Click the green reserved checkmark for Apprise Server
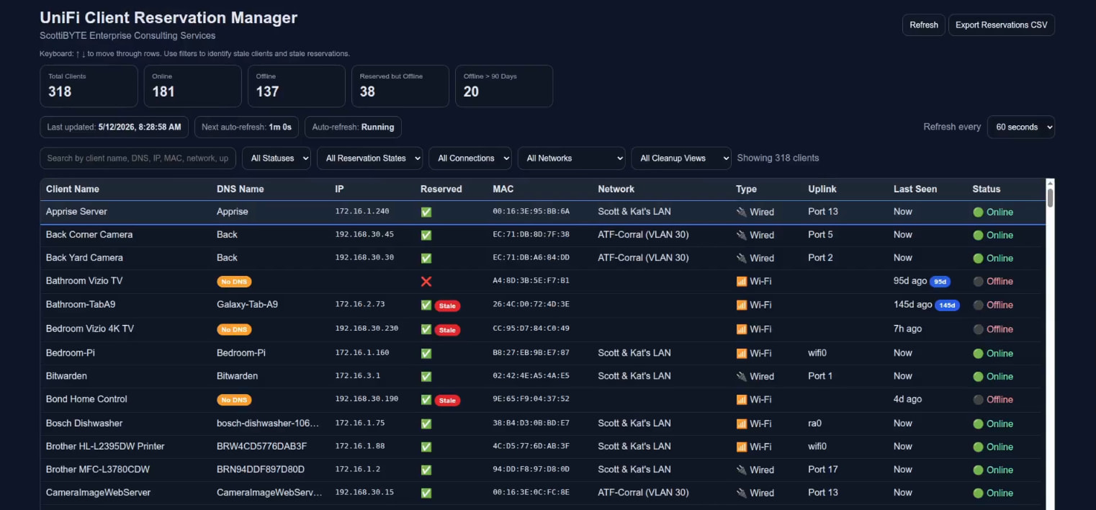The width and height of the screenshot is (1096, 510). pyautogui.click(x=426, y=212)
